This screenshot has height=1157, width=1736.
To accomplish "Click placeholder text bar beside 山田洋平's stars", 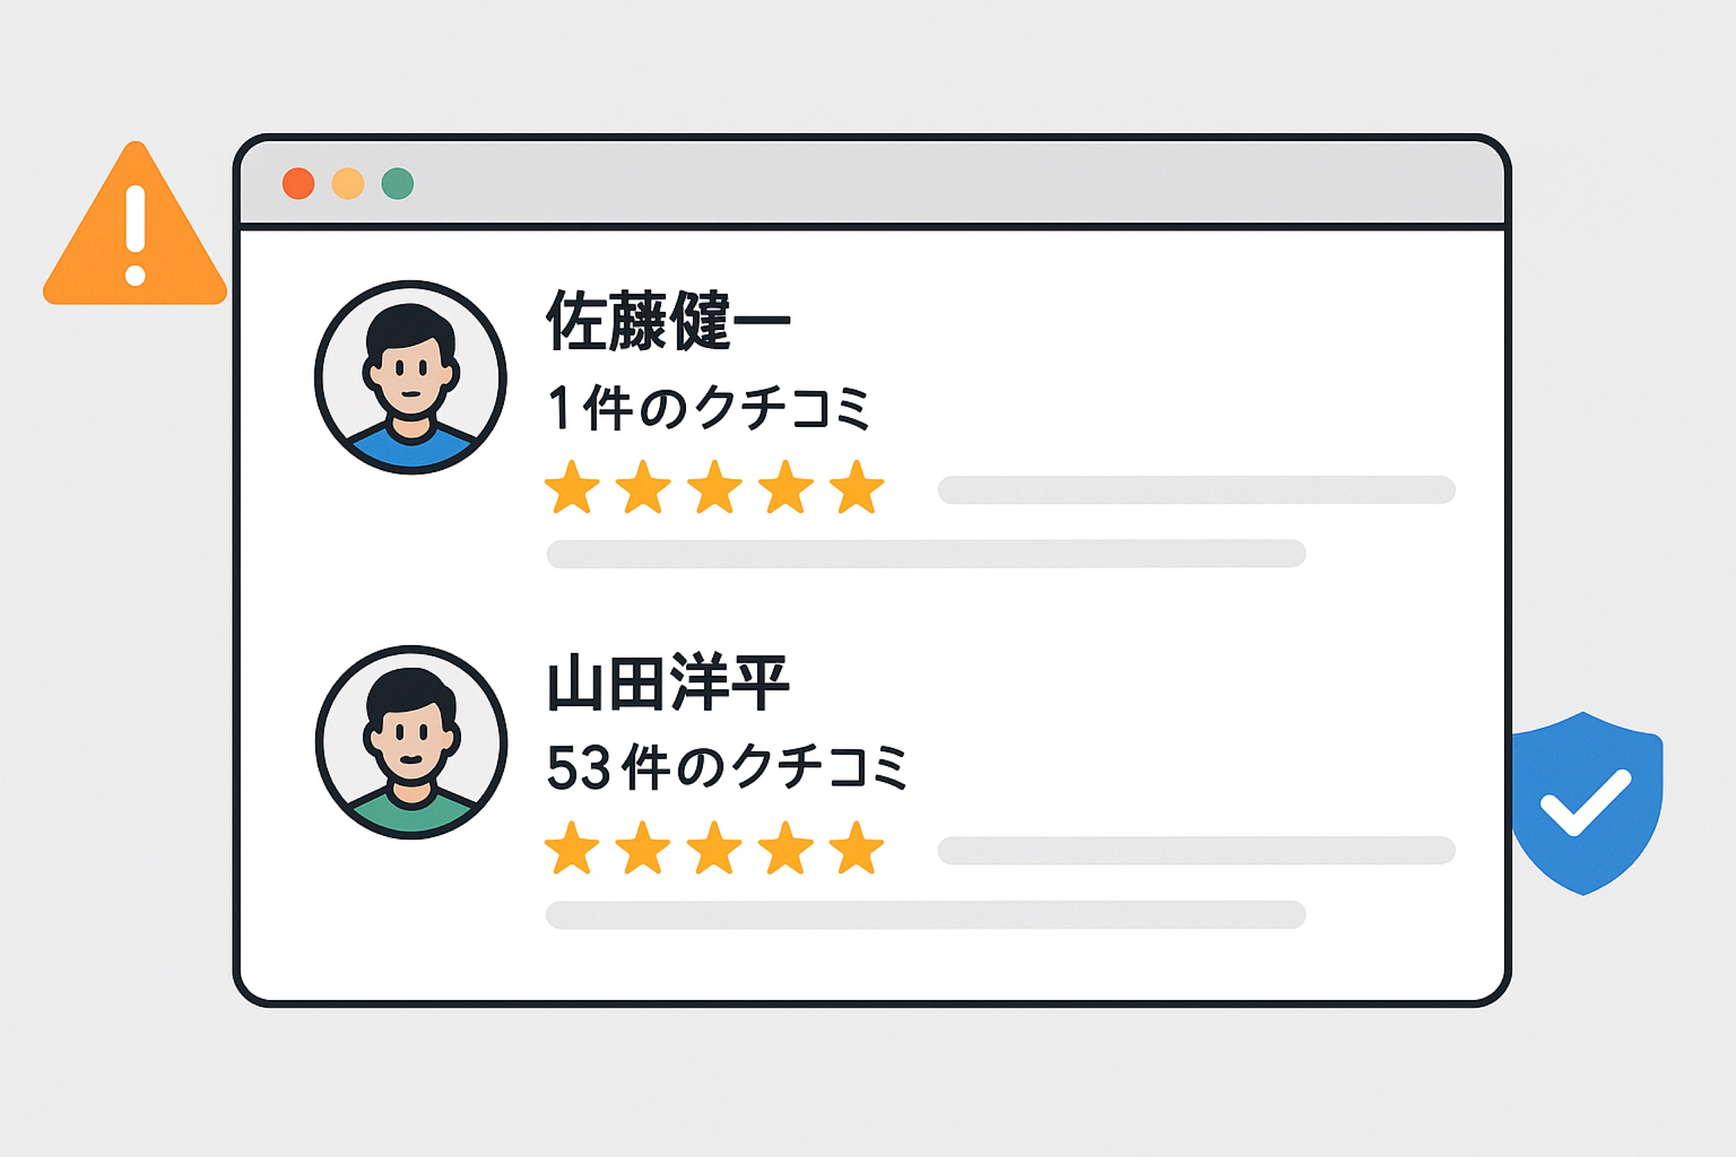I will point(1196,850).
